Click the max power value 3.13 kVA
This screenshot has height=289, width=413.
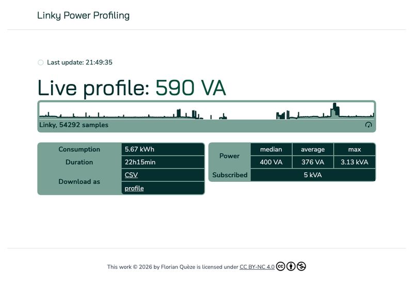pos(354,162)
